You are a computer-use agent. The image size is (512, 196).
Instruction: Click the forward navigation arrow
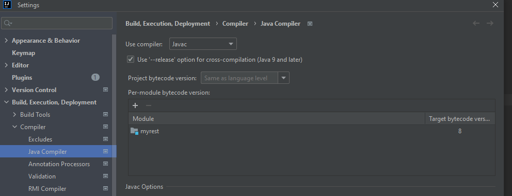[x=490, y=24]
